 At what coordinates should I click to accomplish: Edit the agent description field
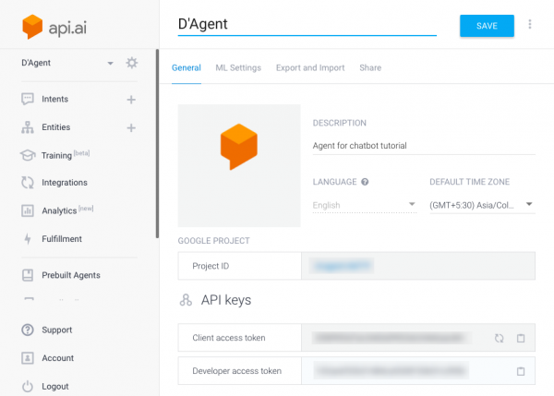click(424, 146)
